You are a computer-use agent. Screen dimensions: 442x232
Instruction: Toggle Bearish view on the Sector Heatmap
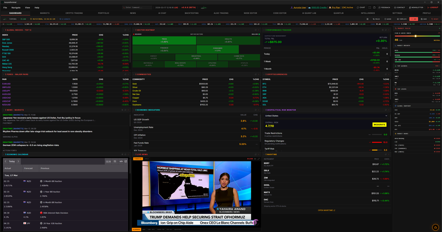138,34
